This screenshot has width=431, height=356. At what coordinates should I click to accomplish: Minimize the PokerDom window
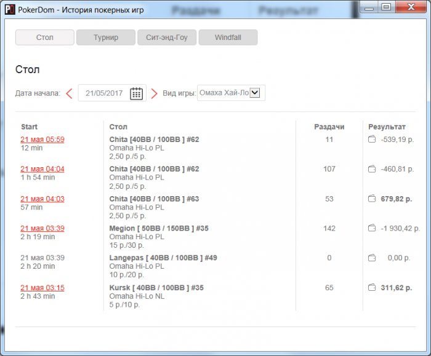coord(369,7)
